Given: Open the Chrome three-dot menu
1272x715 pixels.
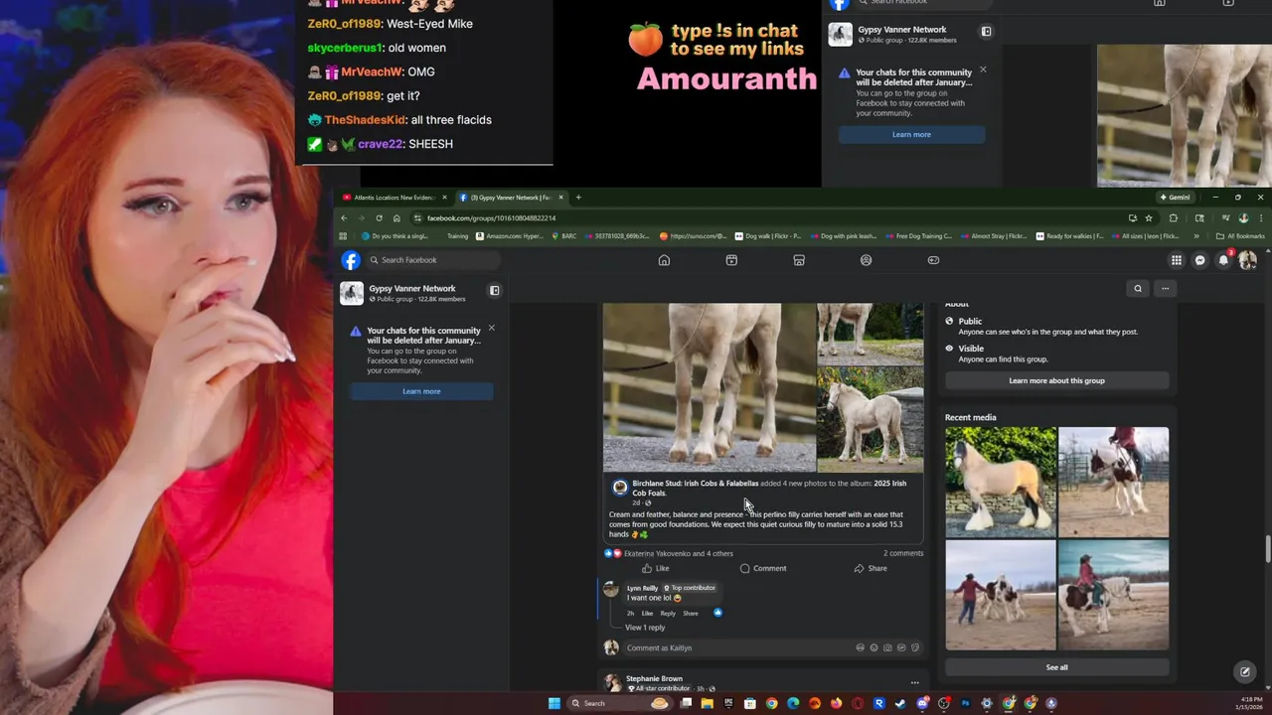Looking at the screenshot, I should (1261, 217).
